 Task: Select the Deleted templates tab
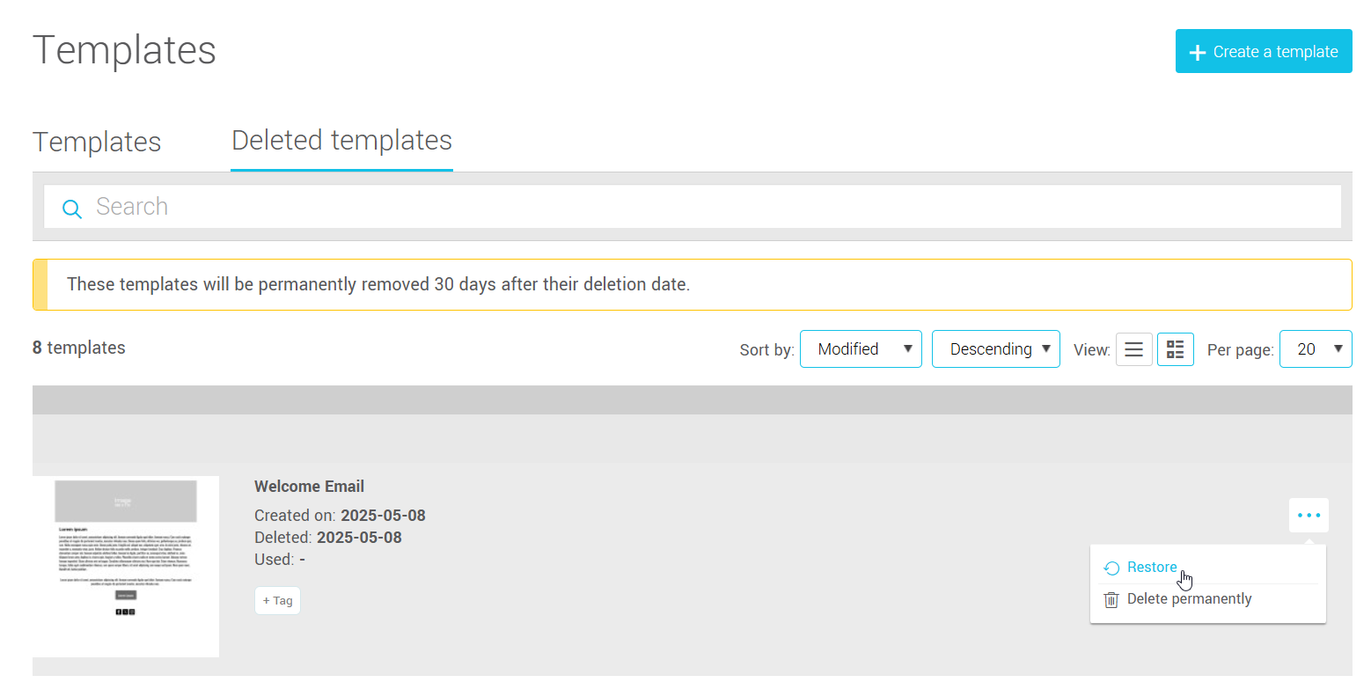(x=341, y=140)
